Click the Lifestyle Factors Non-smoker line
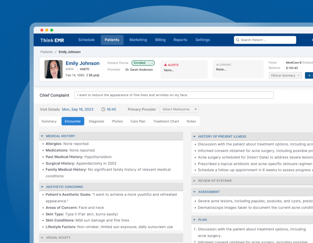 [x=109, y=227]
